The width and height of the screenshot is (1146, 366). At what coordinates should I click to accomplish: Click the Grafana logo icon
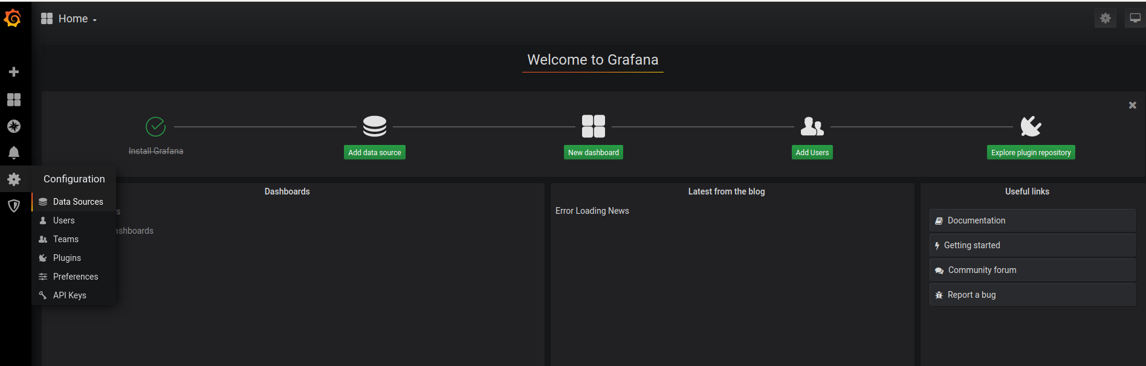pyautogui.click(x=13, y=19)
